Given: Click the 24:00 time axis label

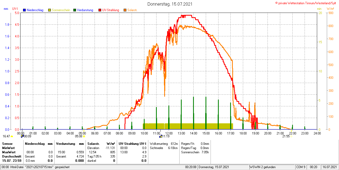Looking at the screenshot, I should (x=317, y=133).
